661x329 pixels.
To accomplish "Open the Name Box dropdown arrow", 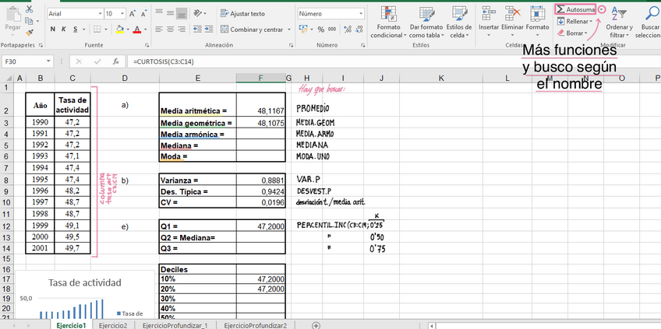I will tap(49, 61).
